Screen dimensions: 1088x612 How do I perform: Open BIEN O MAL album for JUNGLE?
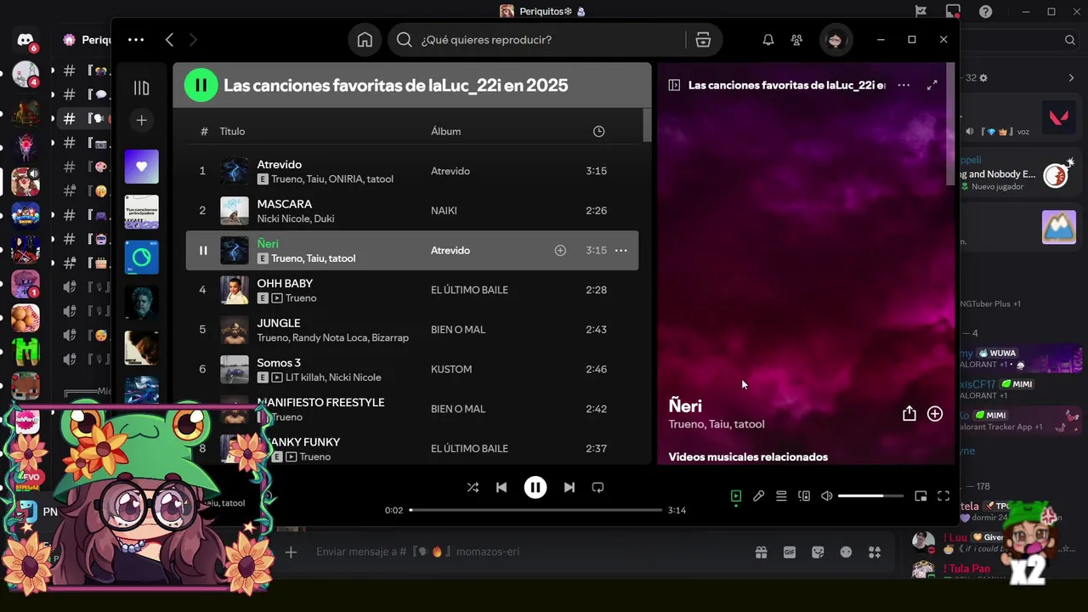[x=458, y=329]
